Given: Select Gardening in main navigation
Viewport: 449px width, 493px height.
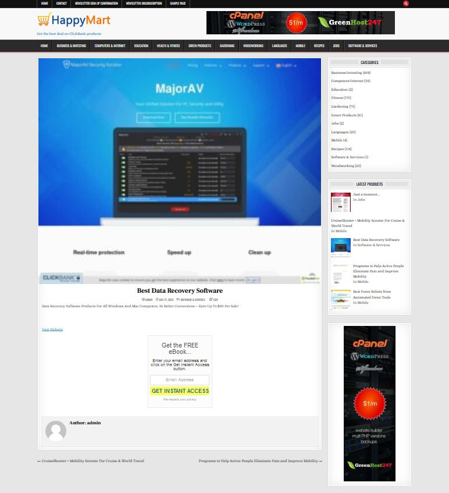Looking at the screenshot, I should click(227, 45).
